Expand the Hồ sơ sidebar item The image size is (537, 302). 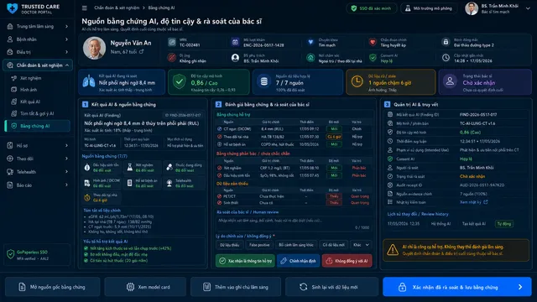pos(38,145)
